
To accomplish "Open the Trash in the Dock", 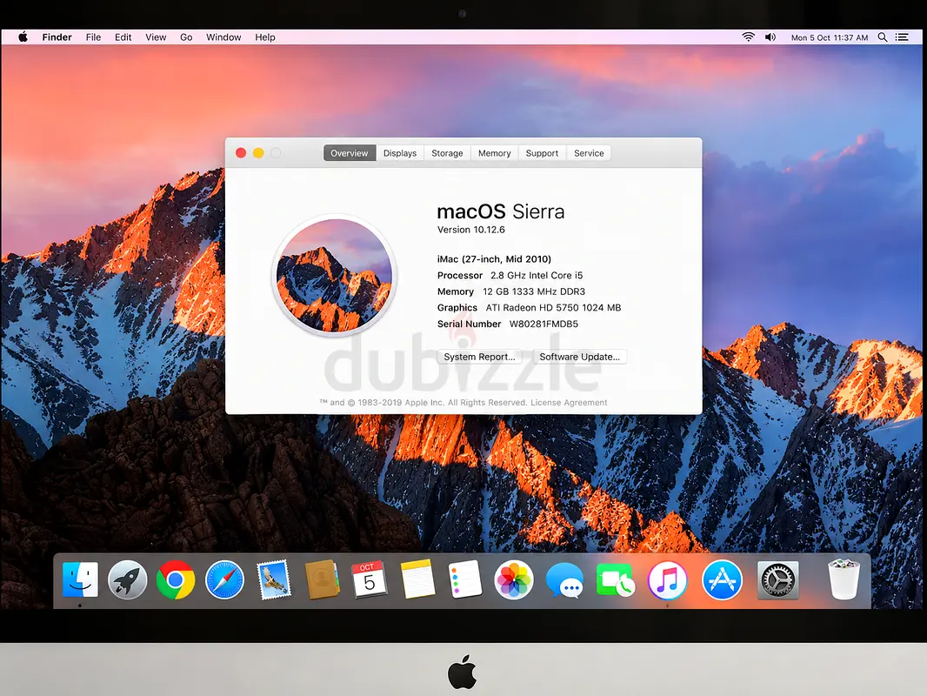I will [x=844, y=579].
